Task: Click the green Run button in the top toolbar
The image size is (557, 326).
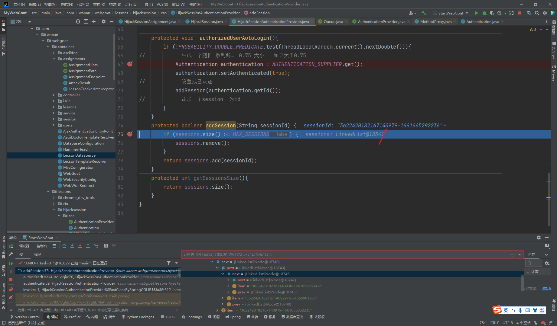Action: click(x=477, y=13)
